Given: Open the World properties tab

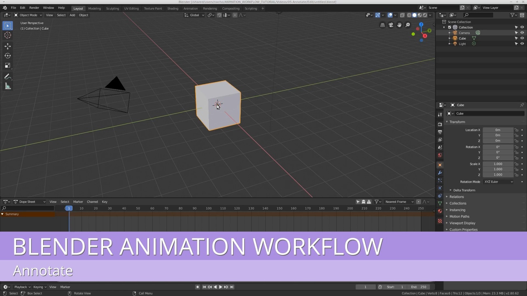Looking at the screenshot, I should (440, 155).
